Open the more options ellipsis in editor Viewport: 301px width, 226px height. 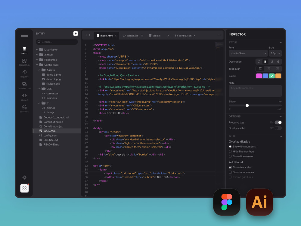click(219, 35)
